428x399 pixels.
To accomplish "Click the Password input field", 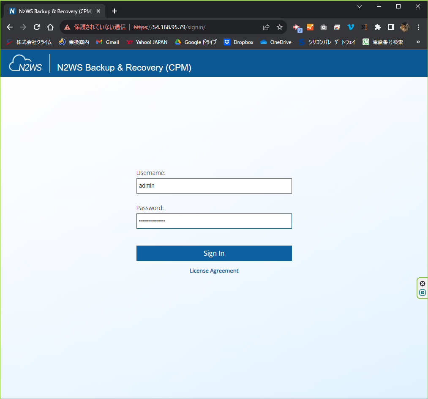I will pos(214,221).
